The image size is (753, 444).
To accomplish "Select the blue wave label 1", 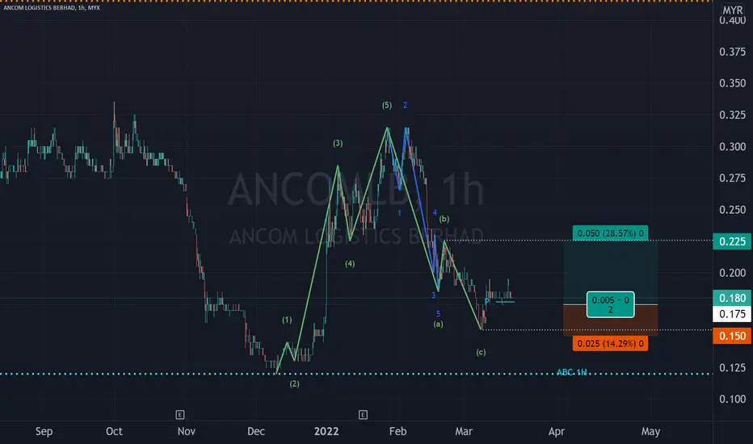I will pyautogui.click(x=399, y=212).
